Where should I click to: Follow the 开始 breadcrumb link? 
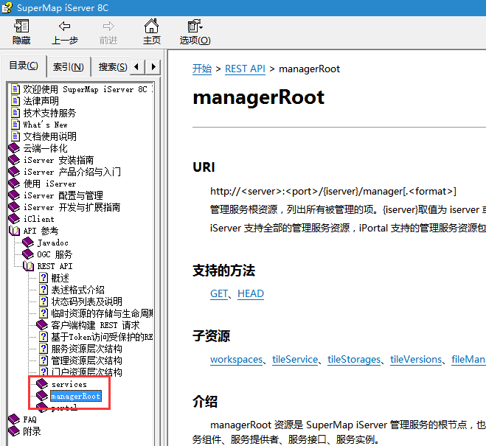coord(202,69)
